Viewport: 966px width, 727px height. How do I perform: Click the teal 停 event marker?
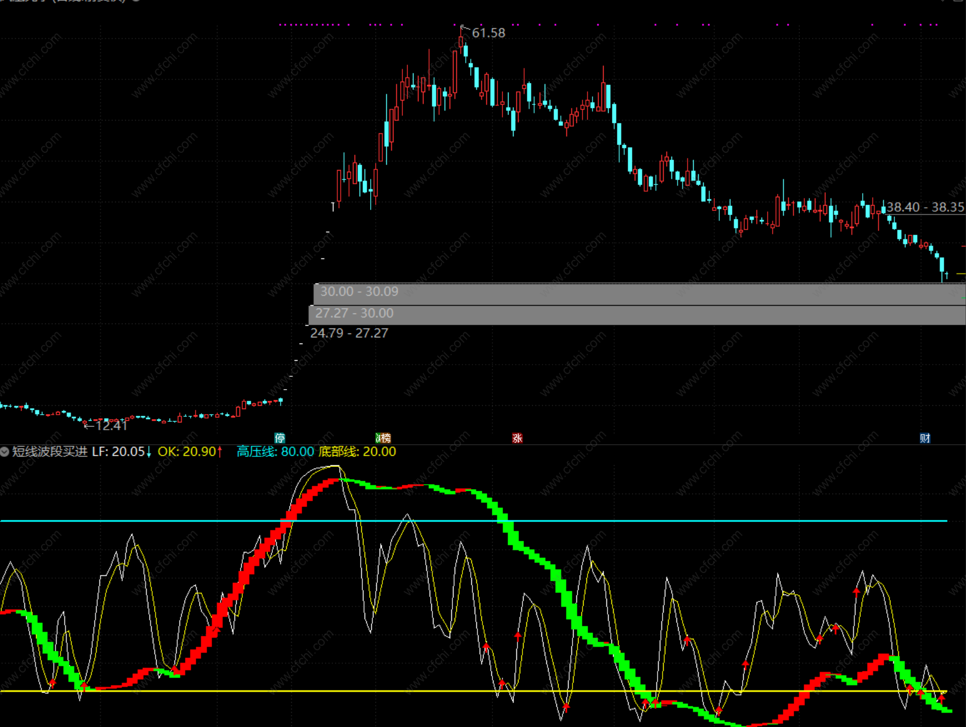click(280, 438)
